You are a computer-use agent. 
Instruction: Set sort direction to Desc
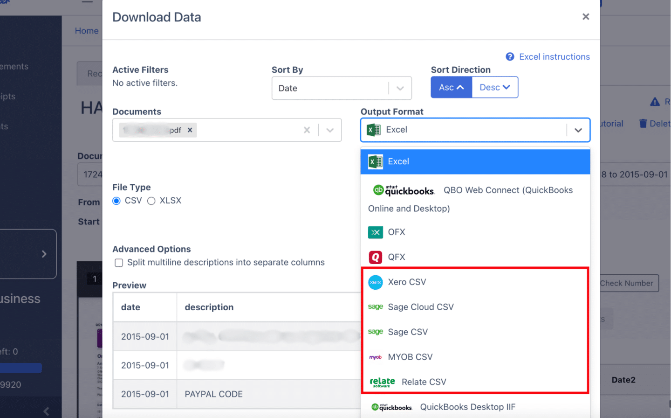click(495, 87)
